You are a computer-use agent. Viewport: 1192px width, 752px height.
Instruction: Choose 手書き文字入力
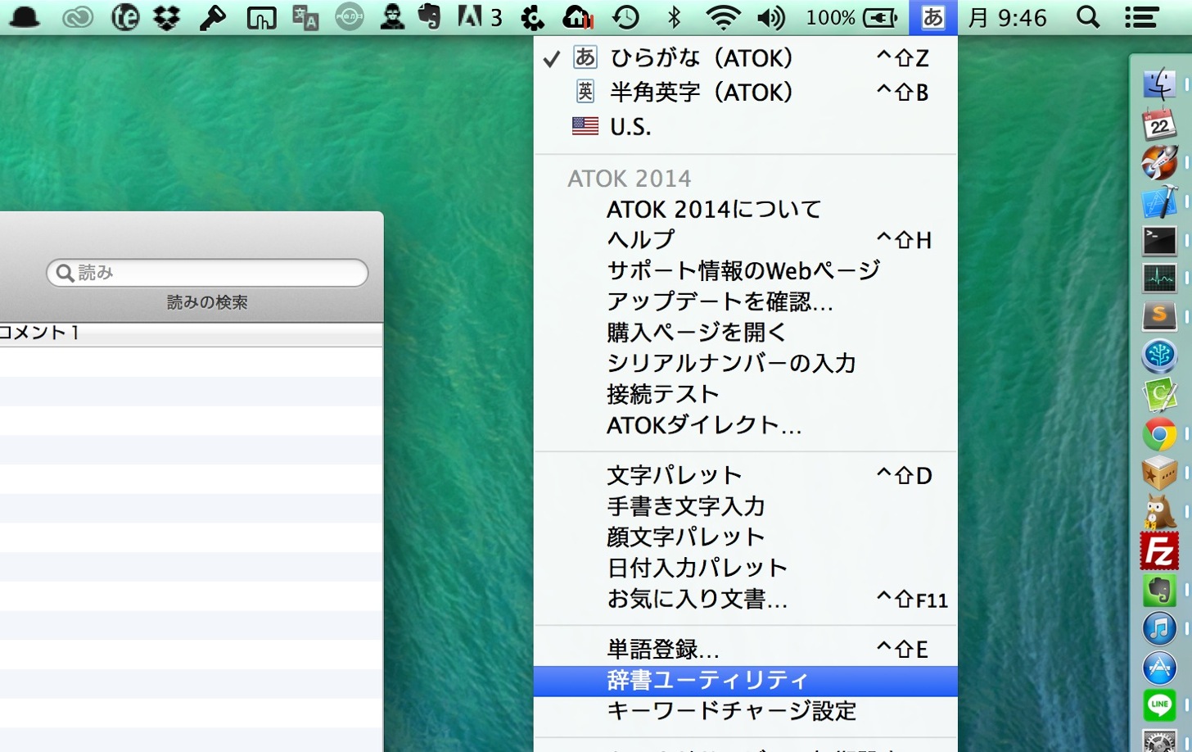coord(745,507)
